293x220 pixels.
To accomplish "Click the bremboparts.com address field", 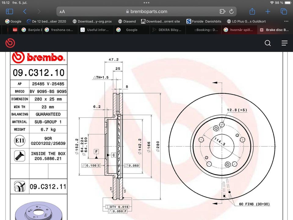I will [146, 12].
